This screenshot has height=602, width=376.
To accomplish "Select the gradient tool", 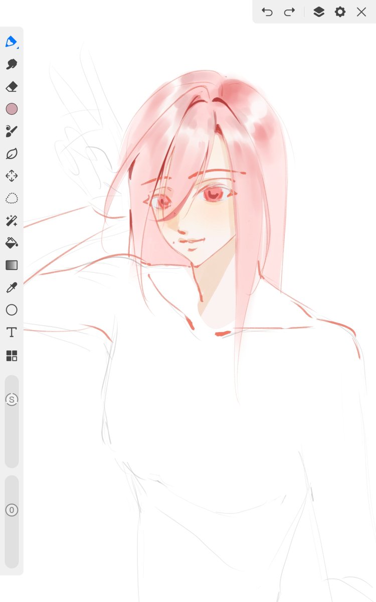I will coord(12,265).
